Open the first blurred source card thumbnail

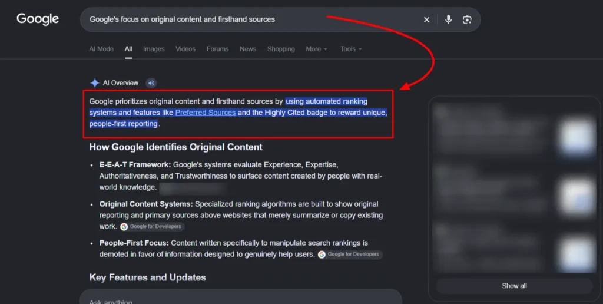pos(576,137)
